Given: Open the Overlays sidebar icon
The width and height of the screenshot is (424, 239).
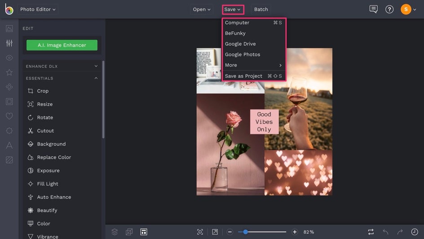Looking at the screenshot, I should pyautogui.click(x=9, y=131).
